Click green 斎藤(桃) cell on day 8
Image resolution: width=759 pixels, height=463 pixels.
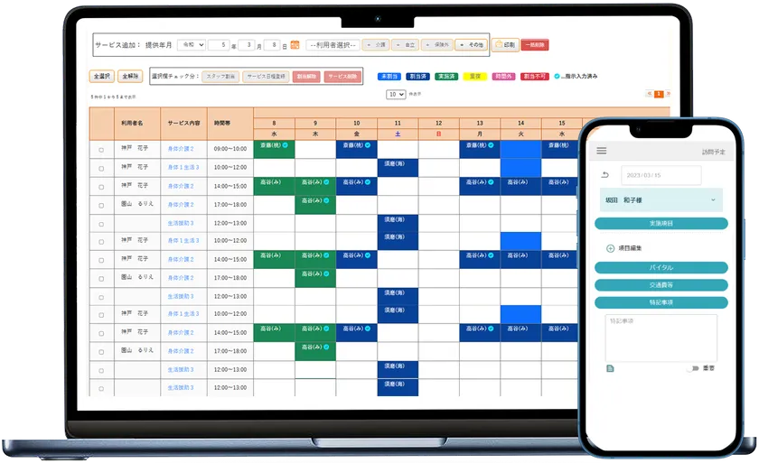[274, 149]
